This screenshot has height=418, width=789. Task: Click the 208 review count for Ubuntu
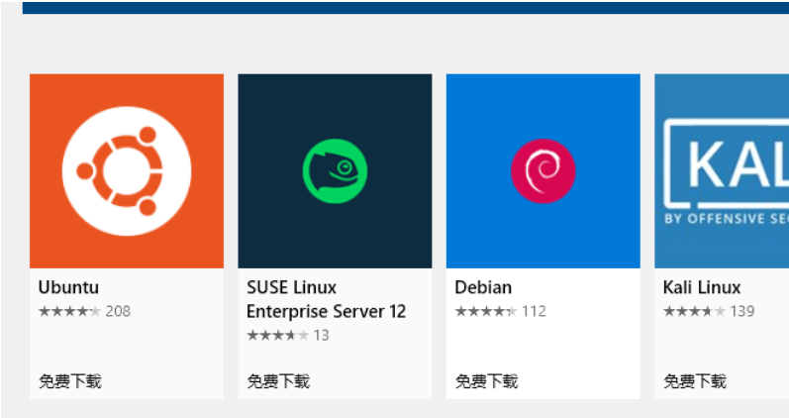click(x=118, y=311)
